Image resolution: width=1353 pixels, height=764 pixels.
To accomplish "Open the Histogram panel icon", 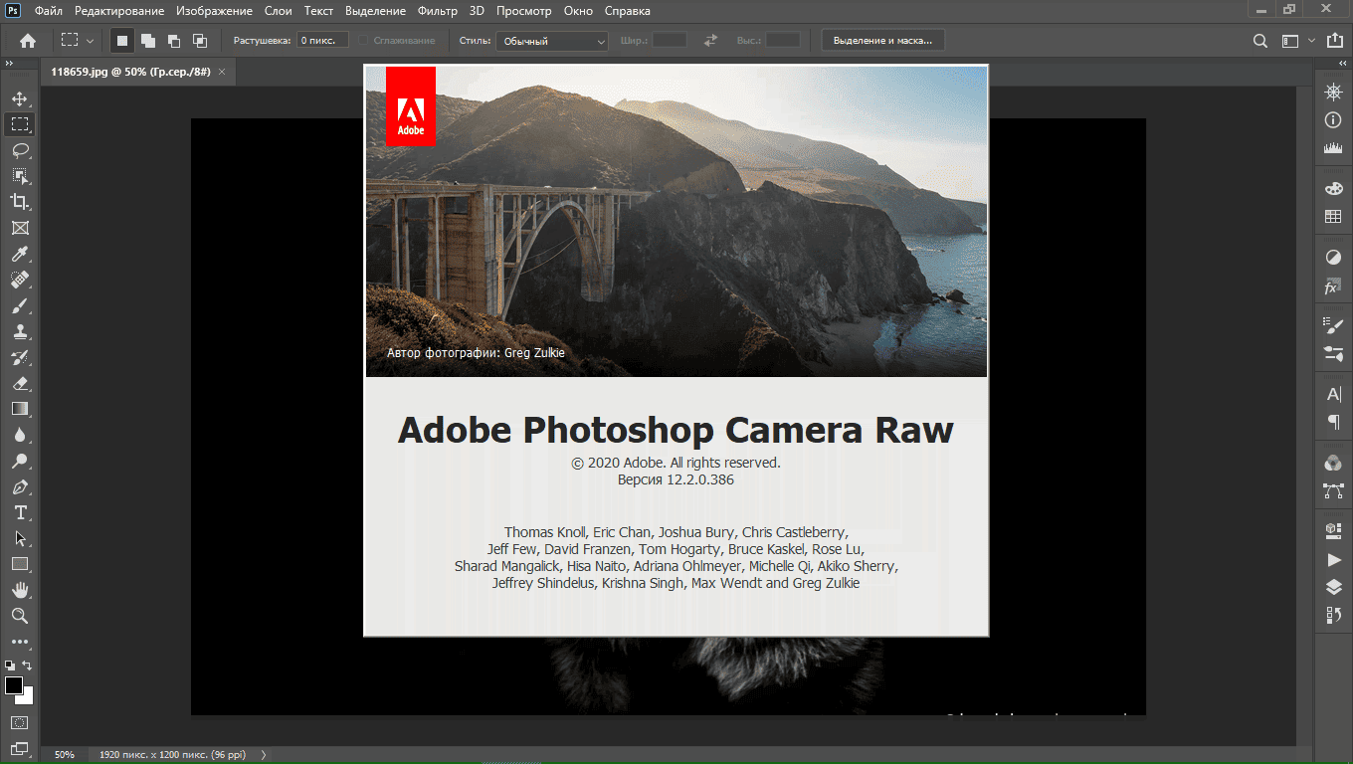I will tap(1333, 148).
